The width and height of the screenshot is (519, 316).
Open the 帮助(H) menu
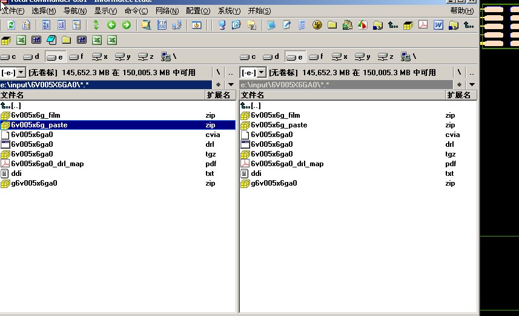[x=462, y=11]
